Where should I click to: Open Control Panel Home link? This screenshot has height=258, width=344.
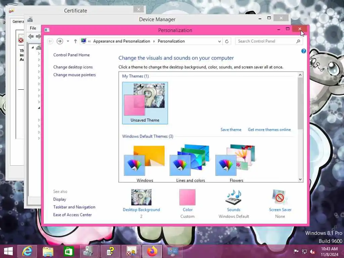coord(72,55)
